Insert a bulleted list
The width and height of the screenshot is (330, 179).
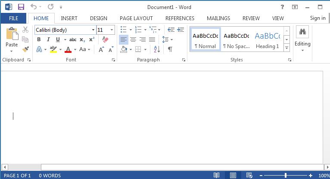pos(123,30)
